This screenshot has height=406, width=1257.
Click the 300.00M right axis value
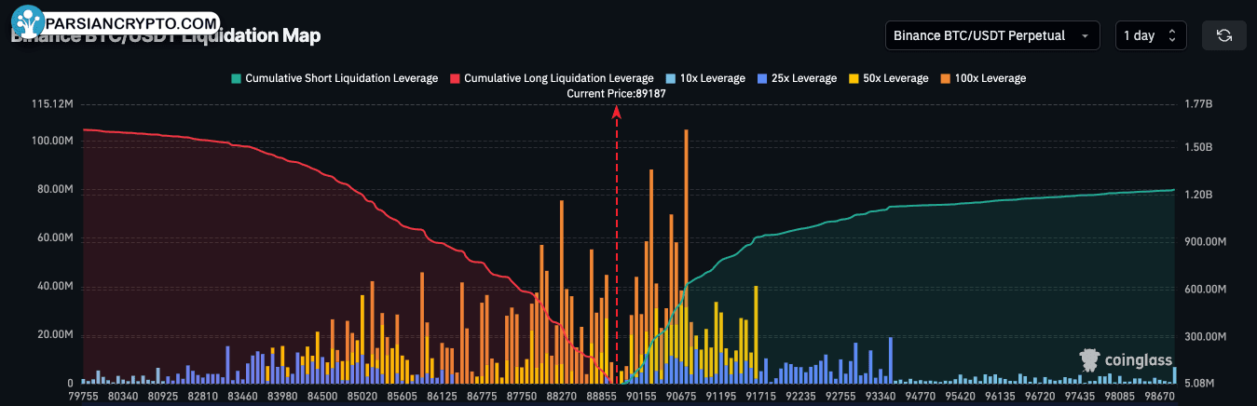1204,336
